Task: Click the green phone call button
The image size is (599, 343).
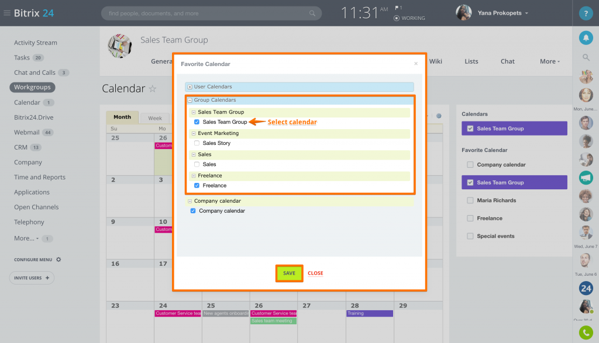Action: (x=586, y=332)
